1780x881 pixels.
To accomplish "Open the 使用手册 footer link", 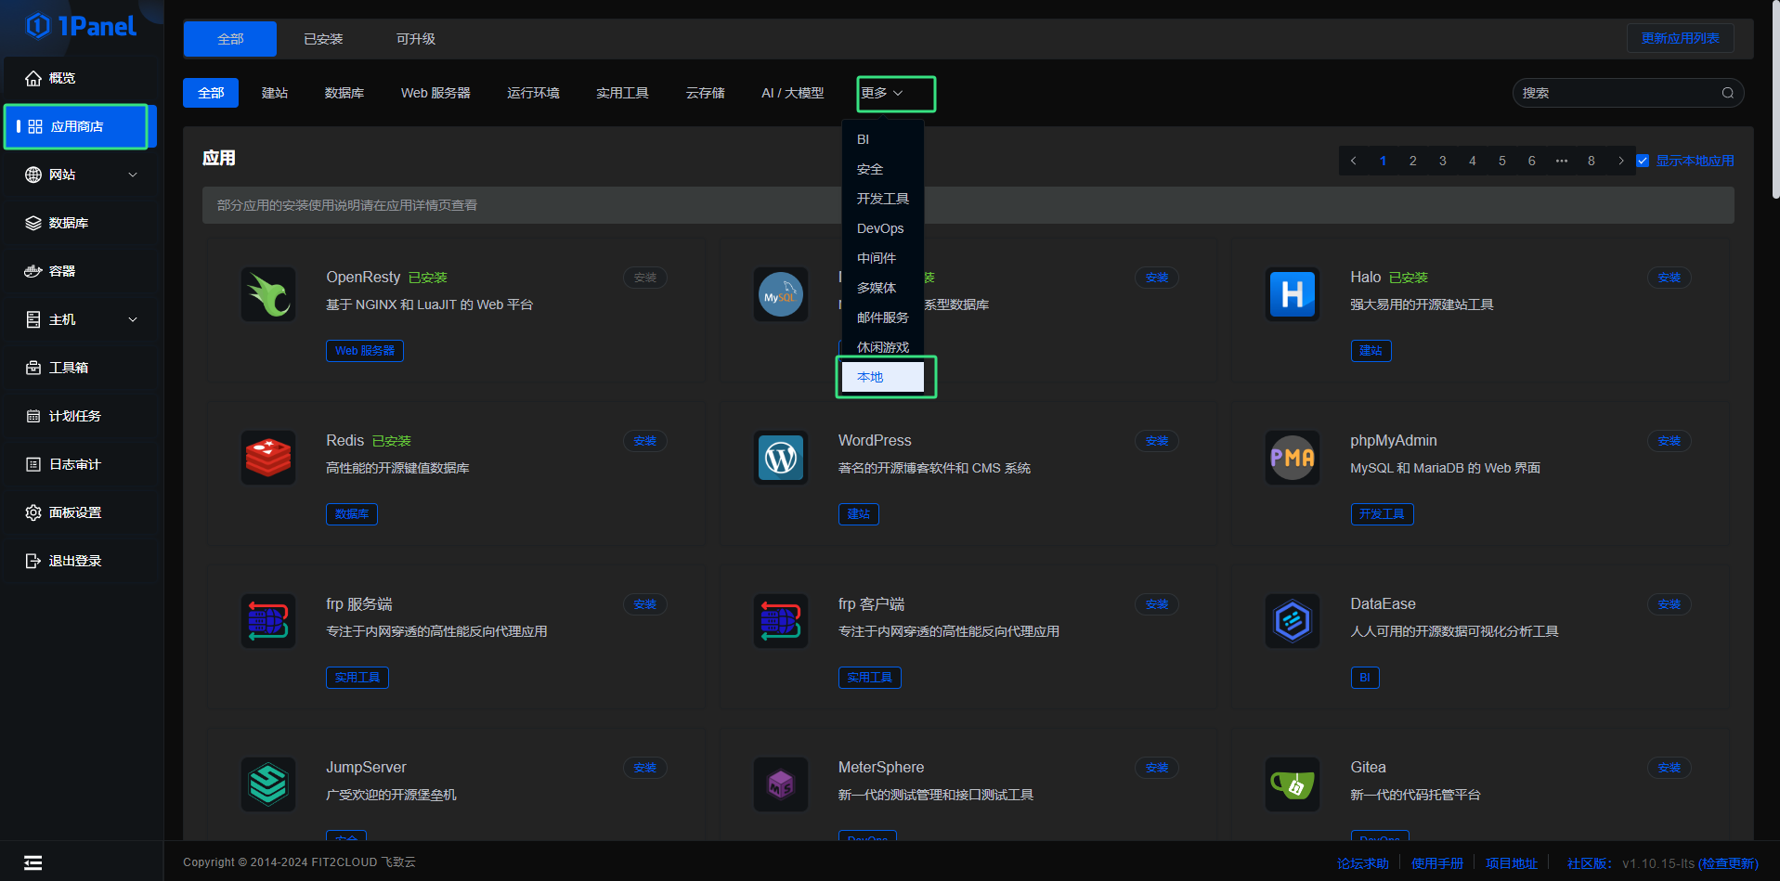I will click(x=1436, y=863).
